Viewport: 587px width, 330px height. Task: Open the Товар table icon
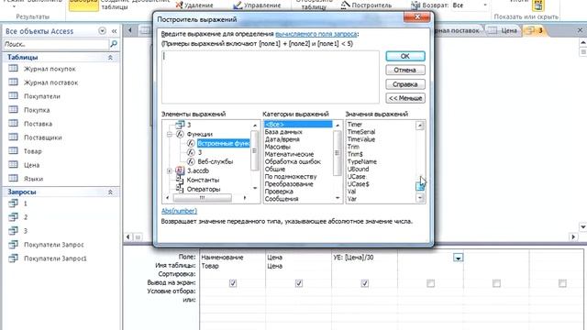point(13,150)
